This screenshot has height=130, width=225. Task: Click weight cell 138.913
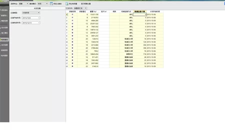coord(93,39)
